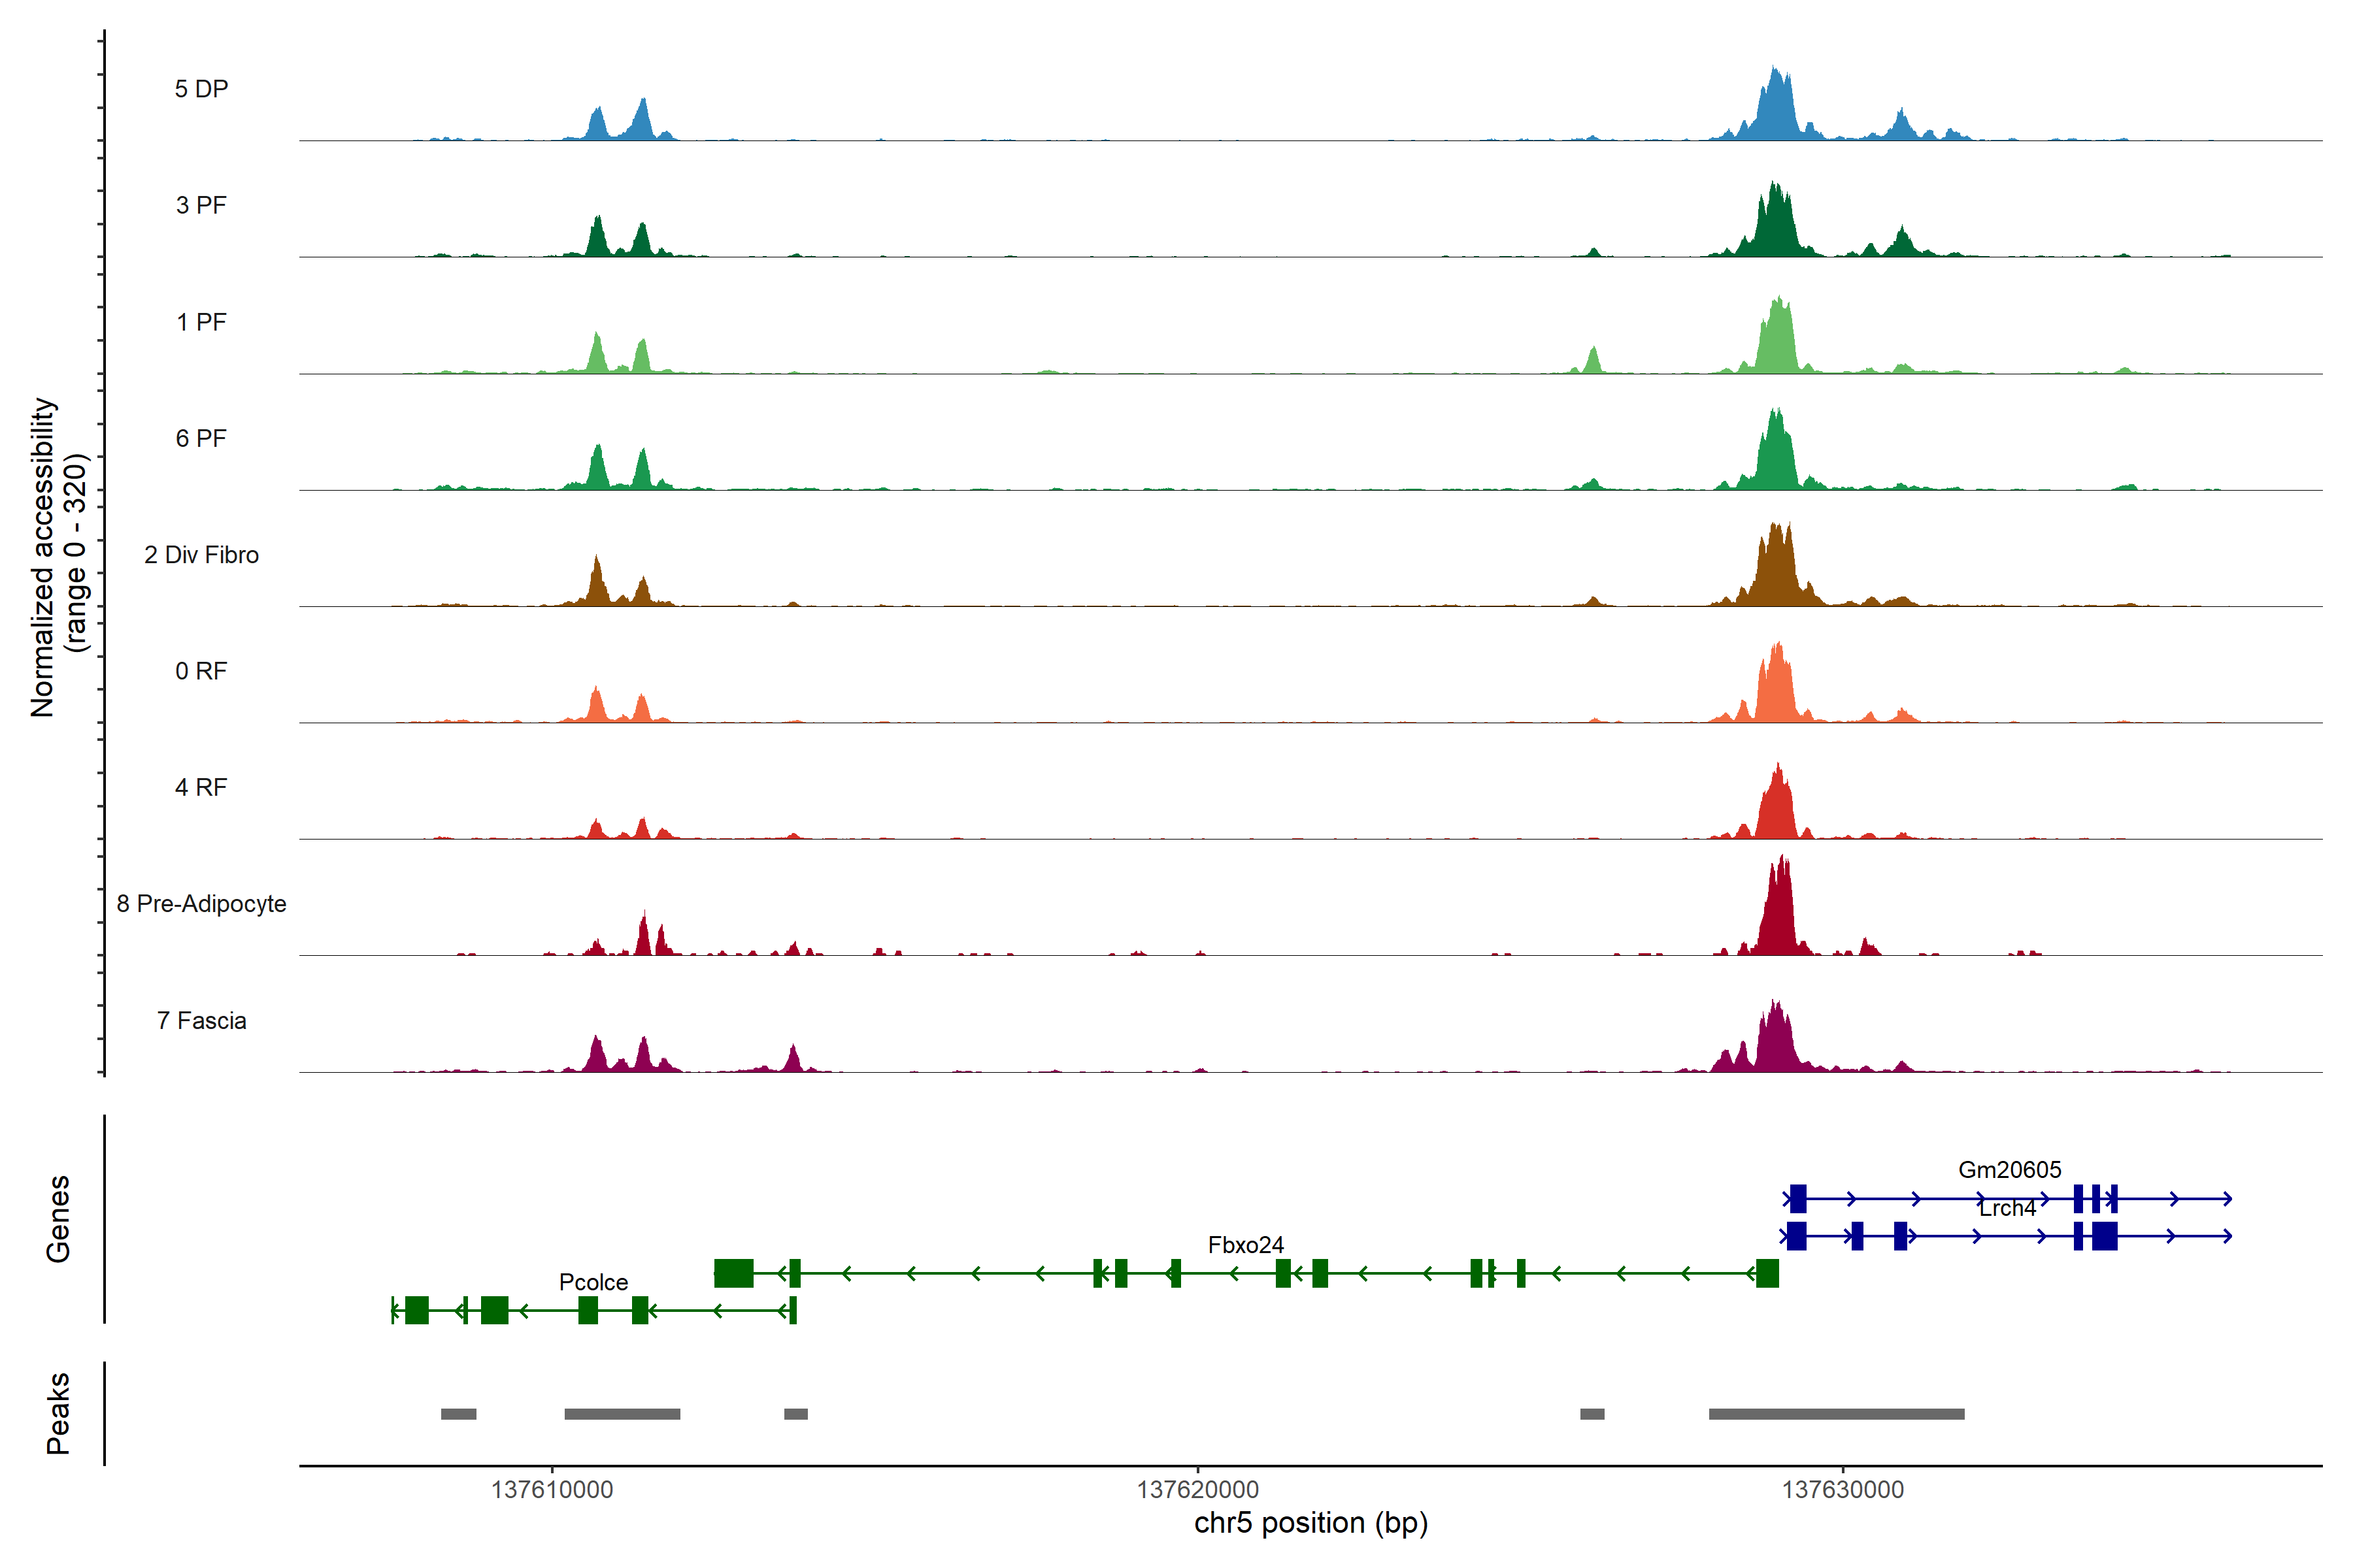Click the largest Fbxo24 exon block
Image resolution: width=2353 pixels, height=1568 pixels.
[x=733, y=1273]
